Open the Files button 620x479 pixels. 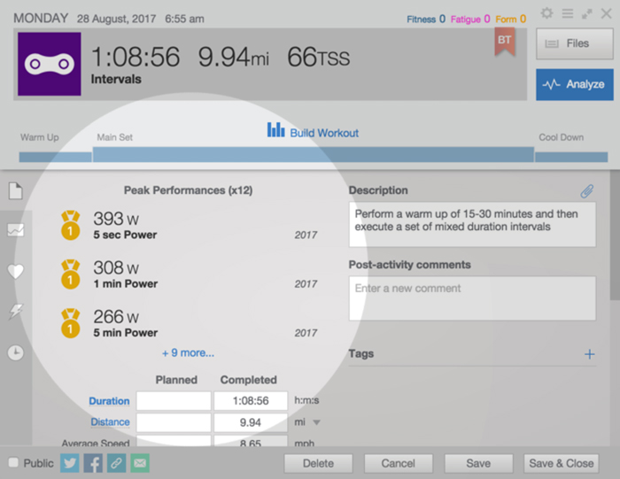point(575,43)
